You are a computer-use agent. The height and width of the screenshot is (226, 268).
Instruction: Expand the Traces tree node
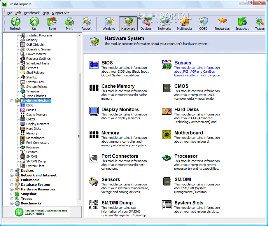[12, 199]
